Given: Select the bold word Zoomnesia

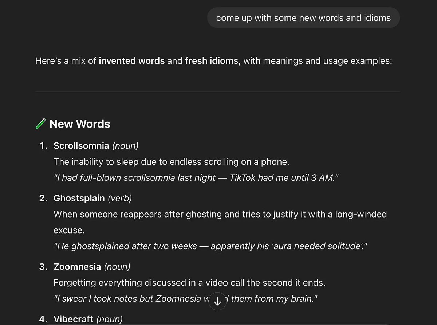Looking at the screenshot, I should pos(77,267).
